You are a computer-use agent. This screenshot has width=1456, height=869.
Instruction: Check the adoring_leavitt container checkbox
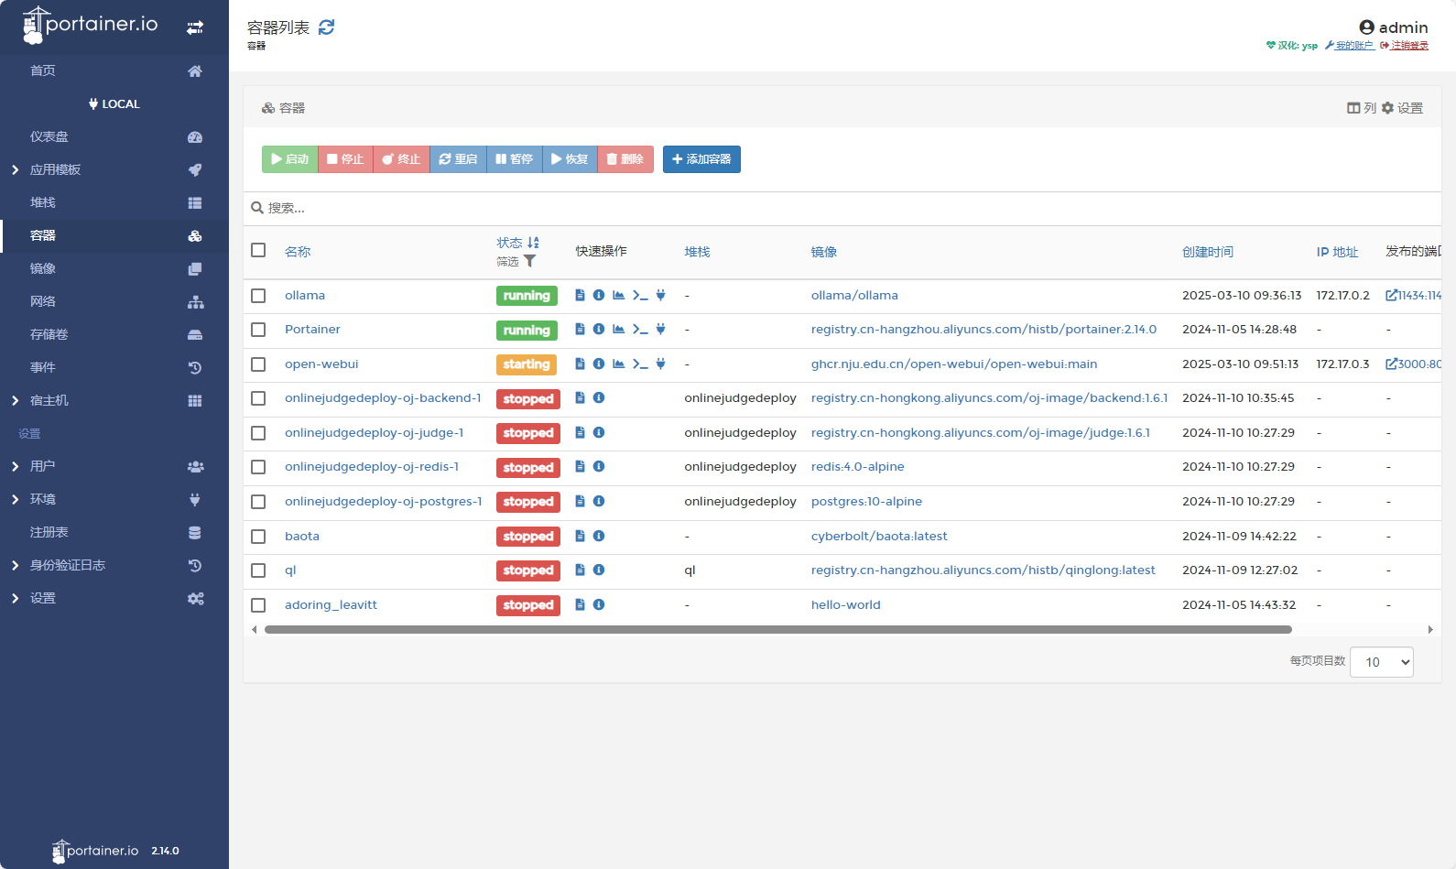(x=258, y=605)
